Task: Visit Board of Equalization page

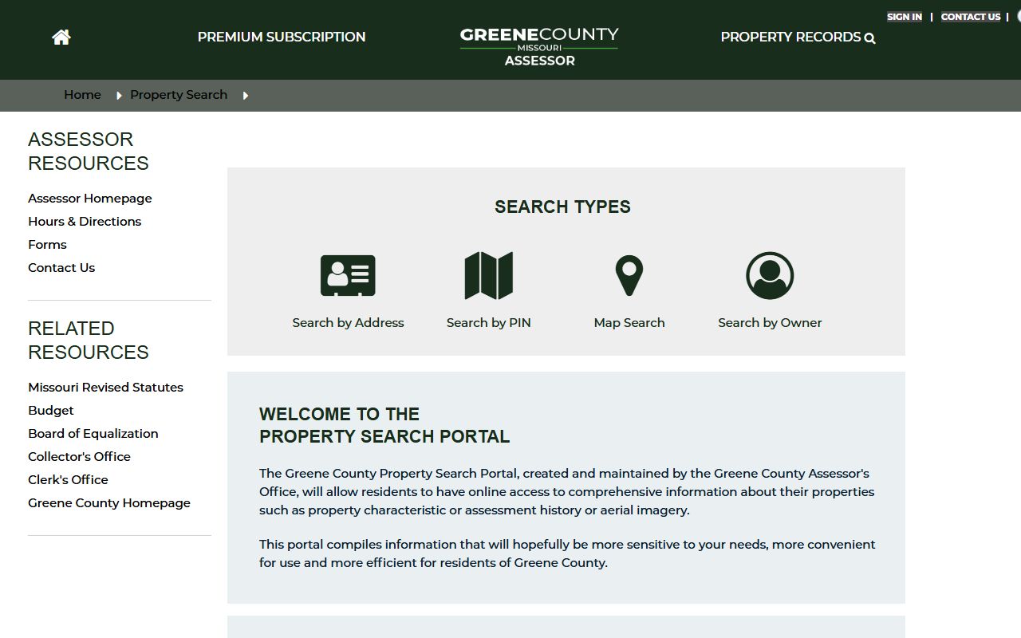Action: (x=93, y=434)
